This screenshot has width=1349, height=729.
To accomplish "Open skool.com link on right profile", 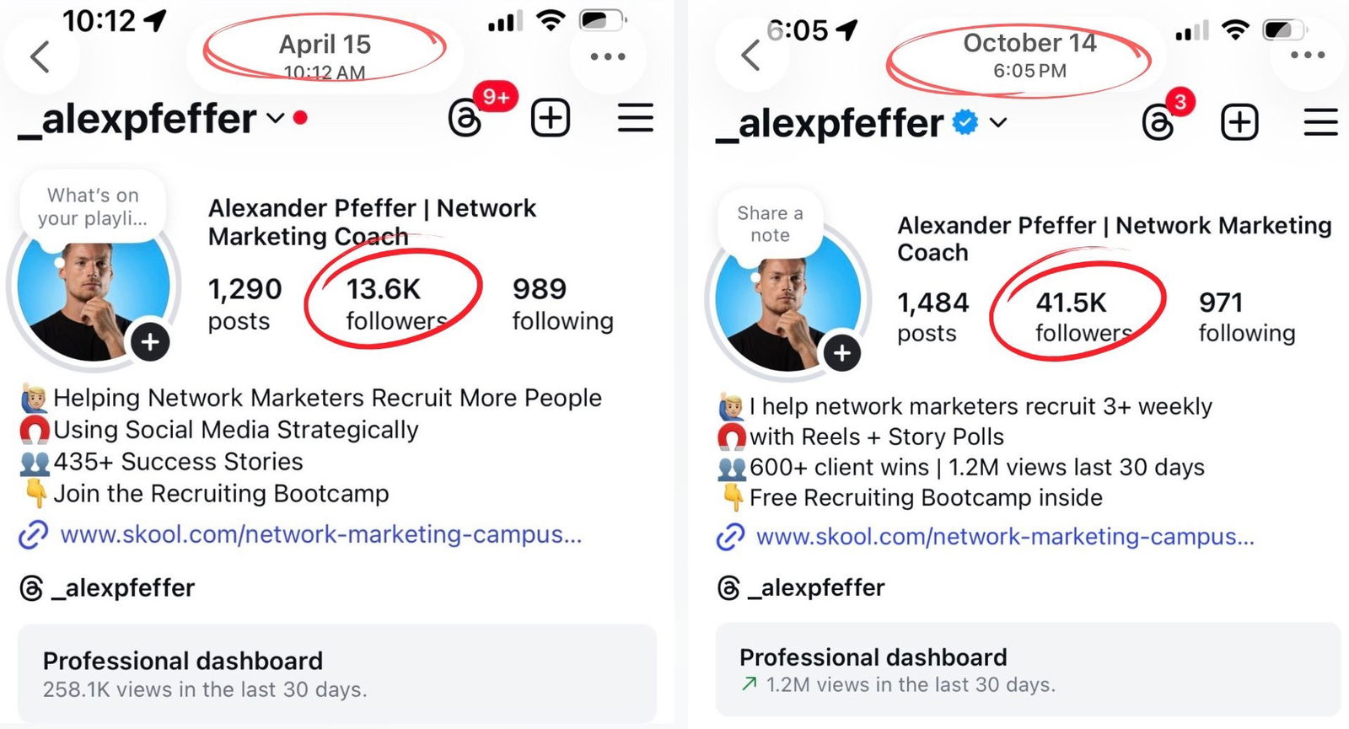I will click(x=1004, y=537).
